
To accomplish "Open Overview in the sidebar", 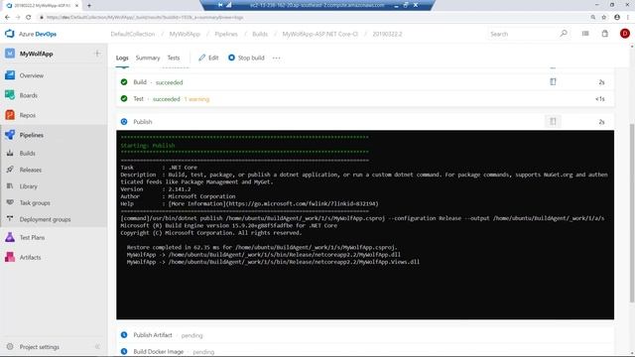I will pos(32,75).
